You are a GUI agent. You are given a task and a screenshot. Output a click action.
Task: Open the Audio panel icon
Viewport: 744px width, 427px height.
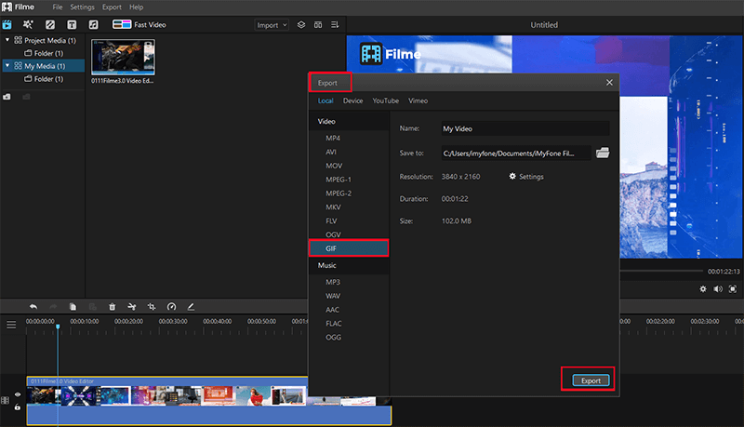(94, 25)
